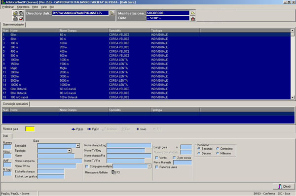The width and height of the screenshot is (296, 196).
Task: Select the 1500 m race row
Action: (x=147, y=64)
